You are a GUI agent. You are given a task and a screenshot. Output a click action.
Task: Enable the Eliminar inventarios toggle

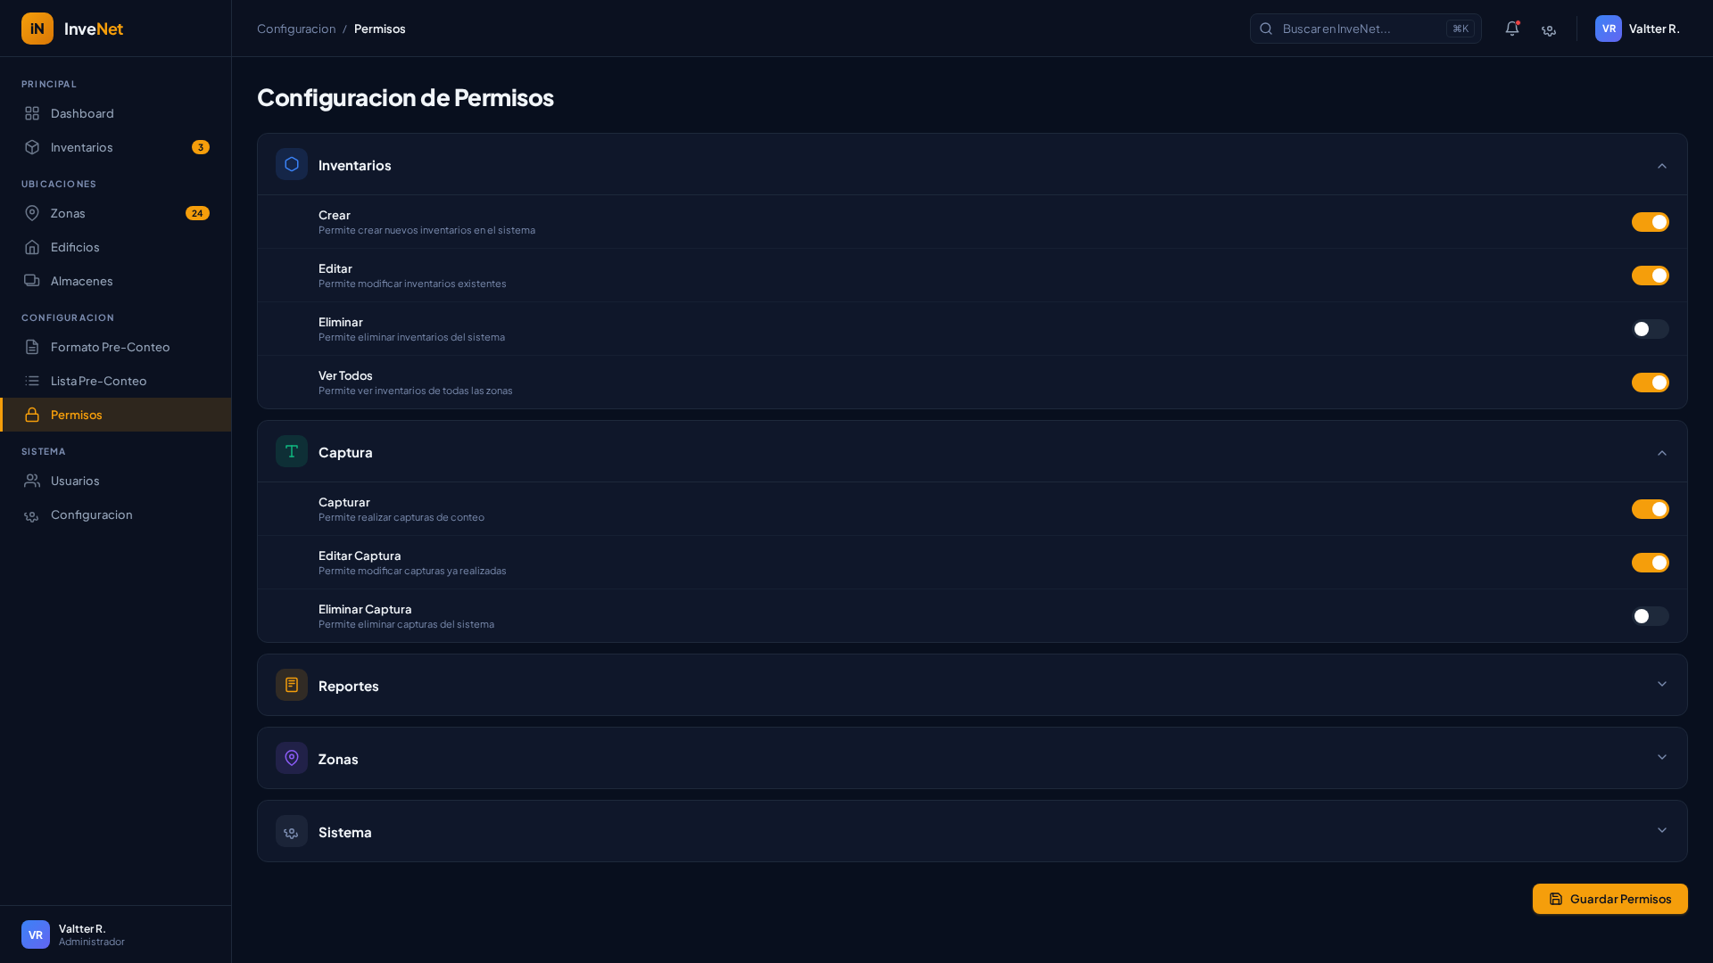pos(1650,329)
